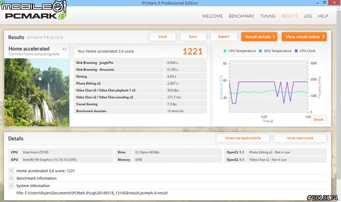The image size is (341, 202).
Task: Click the PCMark 8 logo
Action: (36, 16)
